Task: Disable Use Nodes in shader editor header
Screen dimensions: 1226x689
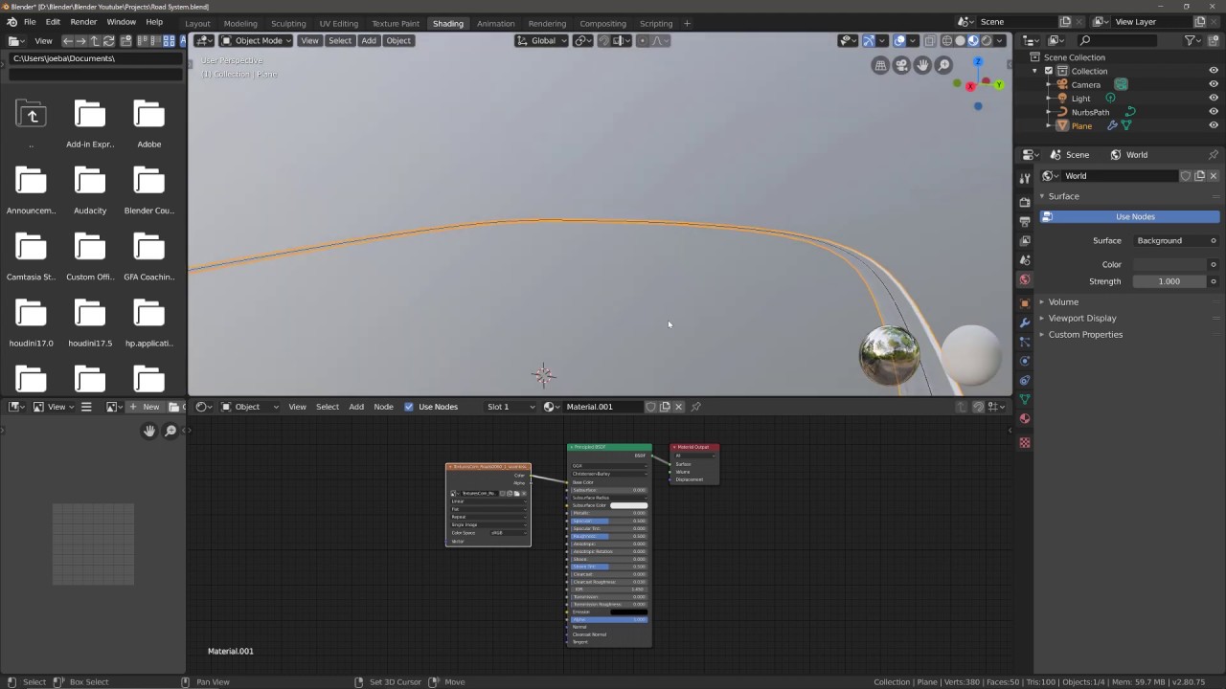Action: point(410,406)
